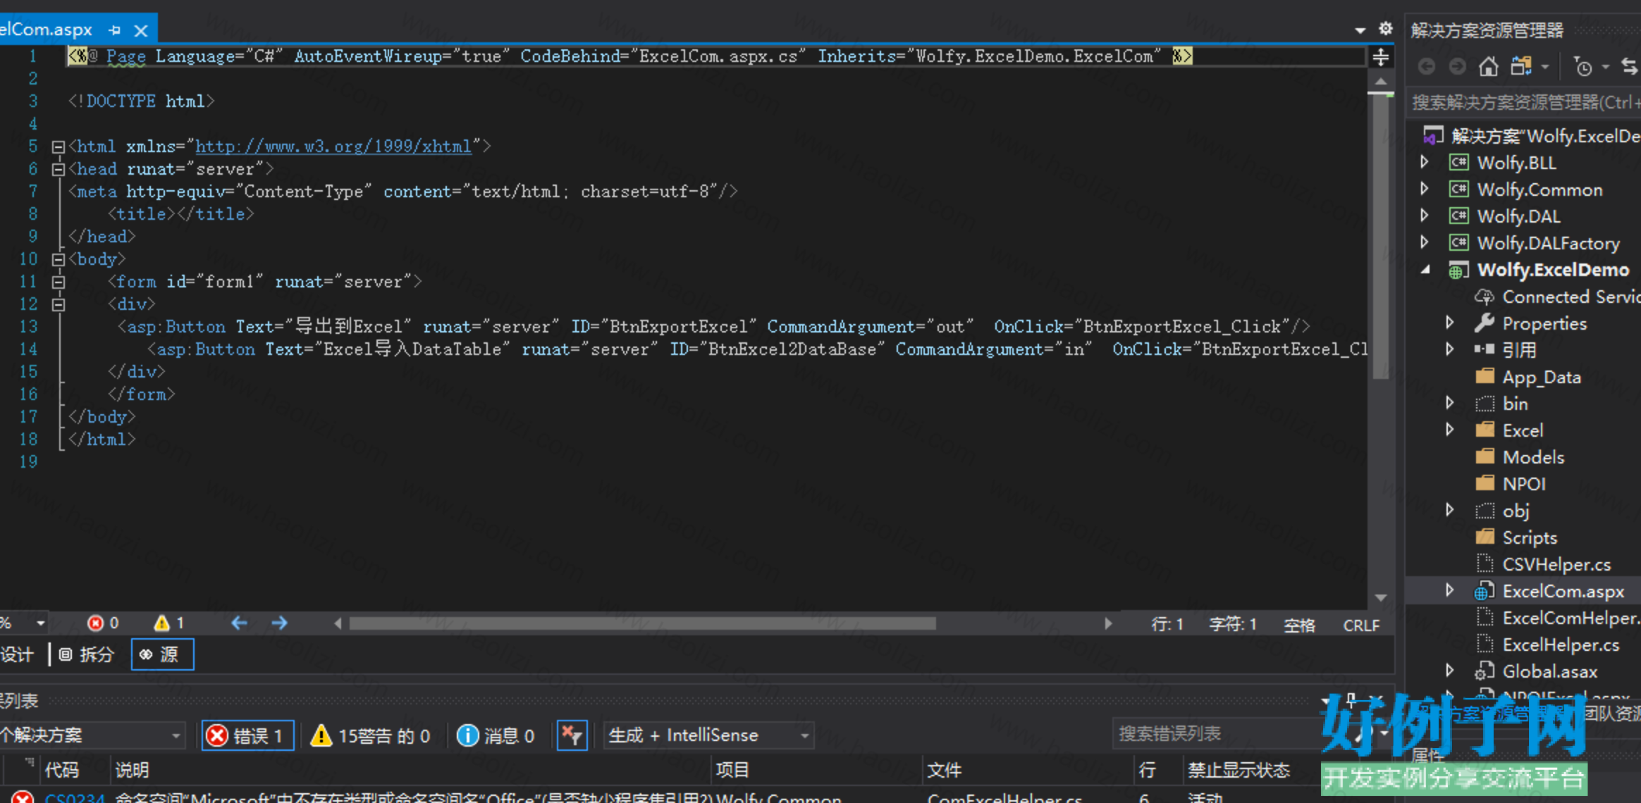The image size is (1641, 803).
Task: Select the Models folder
Action: pos(1520,457)
